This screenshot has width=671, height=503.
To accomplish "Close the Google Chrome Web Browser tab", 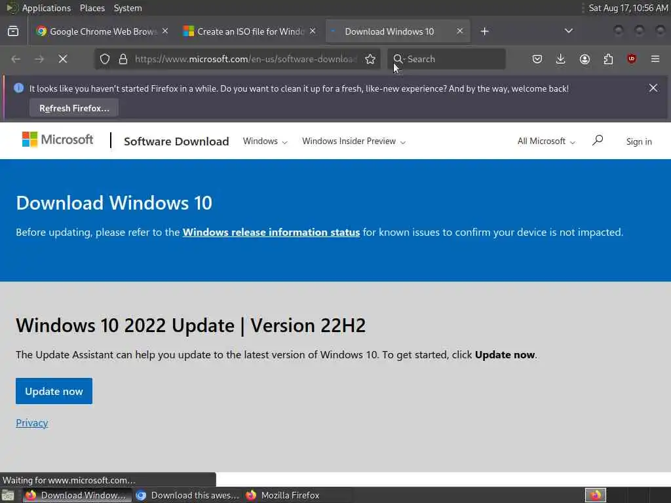I will click(165, 31).
